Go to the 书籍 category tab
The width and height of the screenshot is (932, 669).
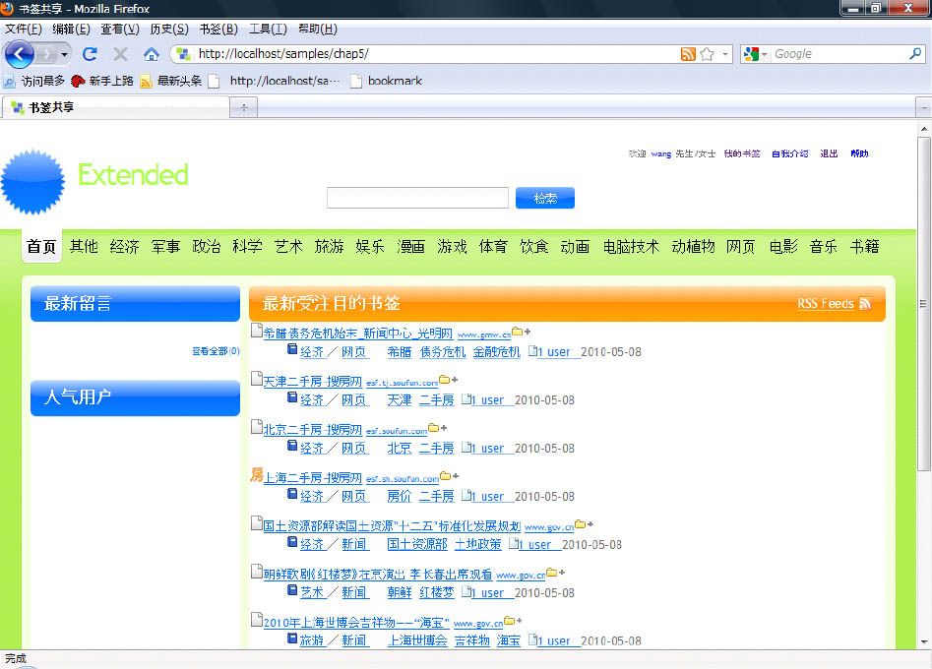864,246
